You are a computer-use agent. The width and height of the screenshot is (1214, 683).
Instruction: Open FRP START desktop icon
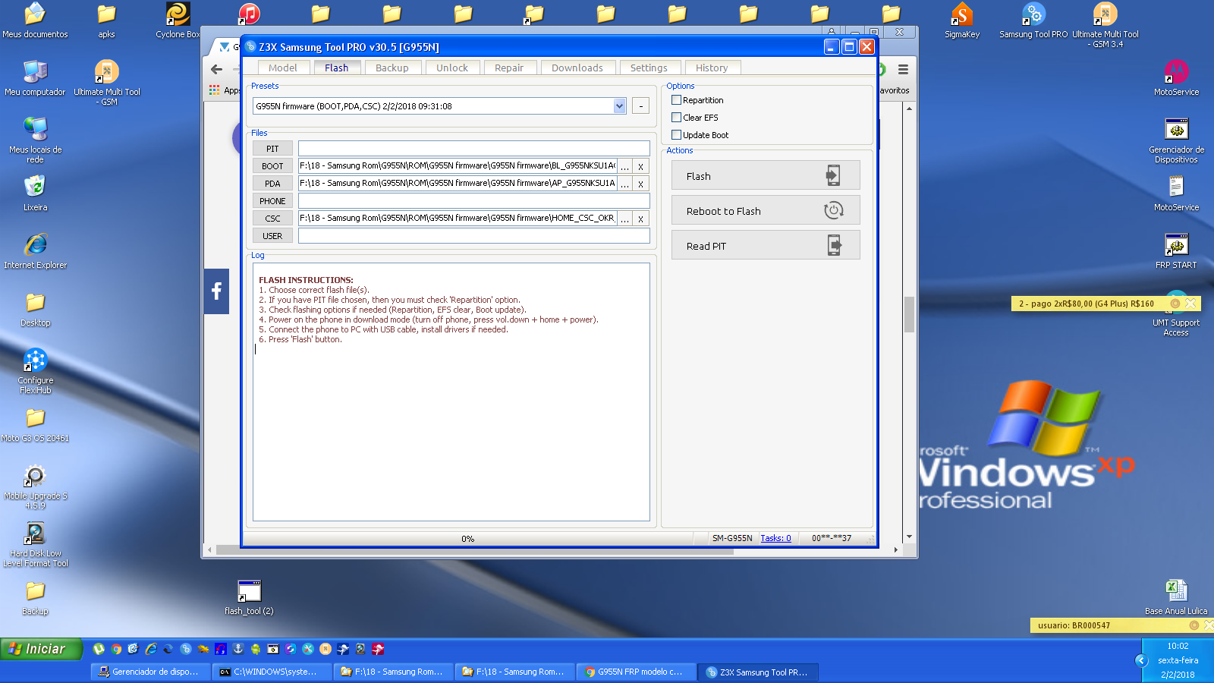[x=1177, y=251]
